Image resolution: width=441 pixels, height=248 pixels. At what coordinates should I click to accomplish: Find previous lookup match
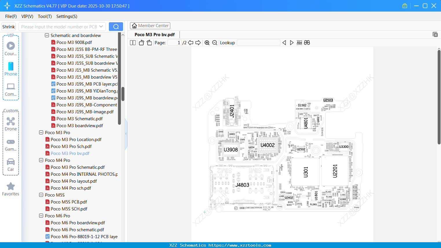(x=284, y=43)
